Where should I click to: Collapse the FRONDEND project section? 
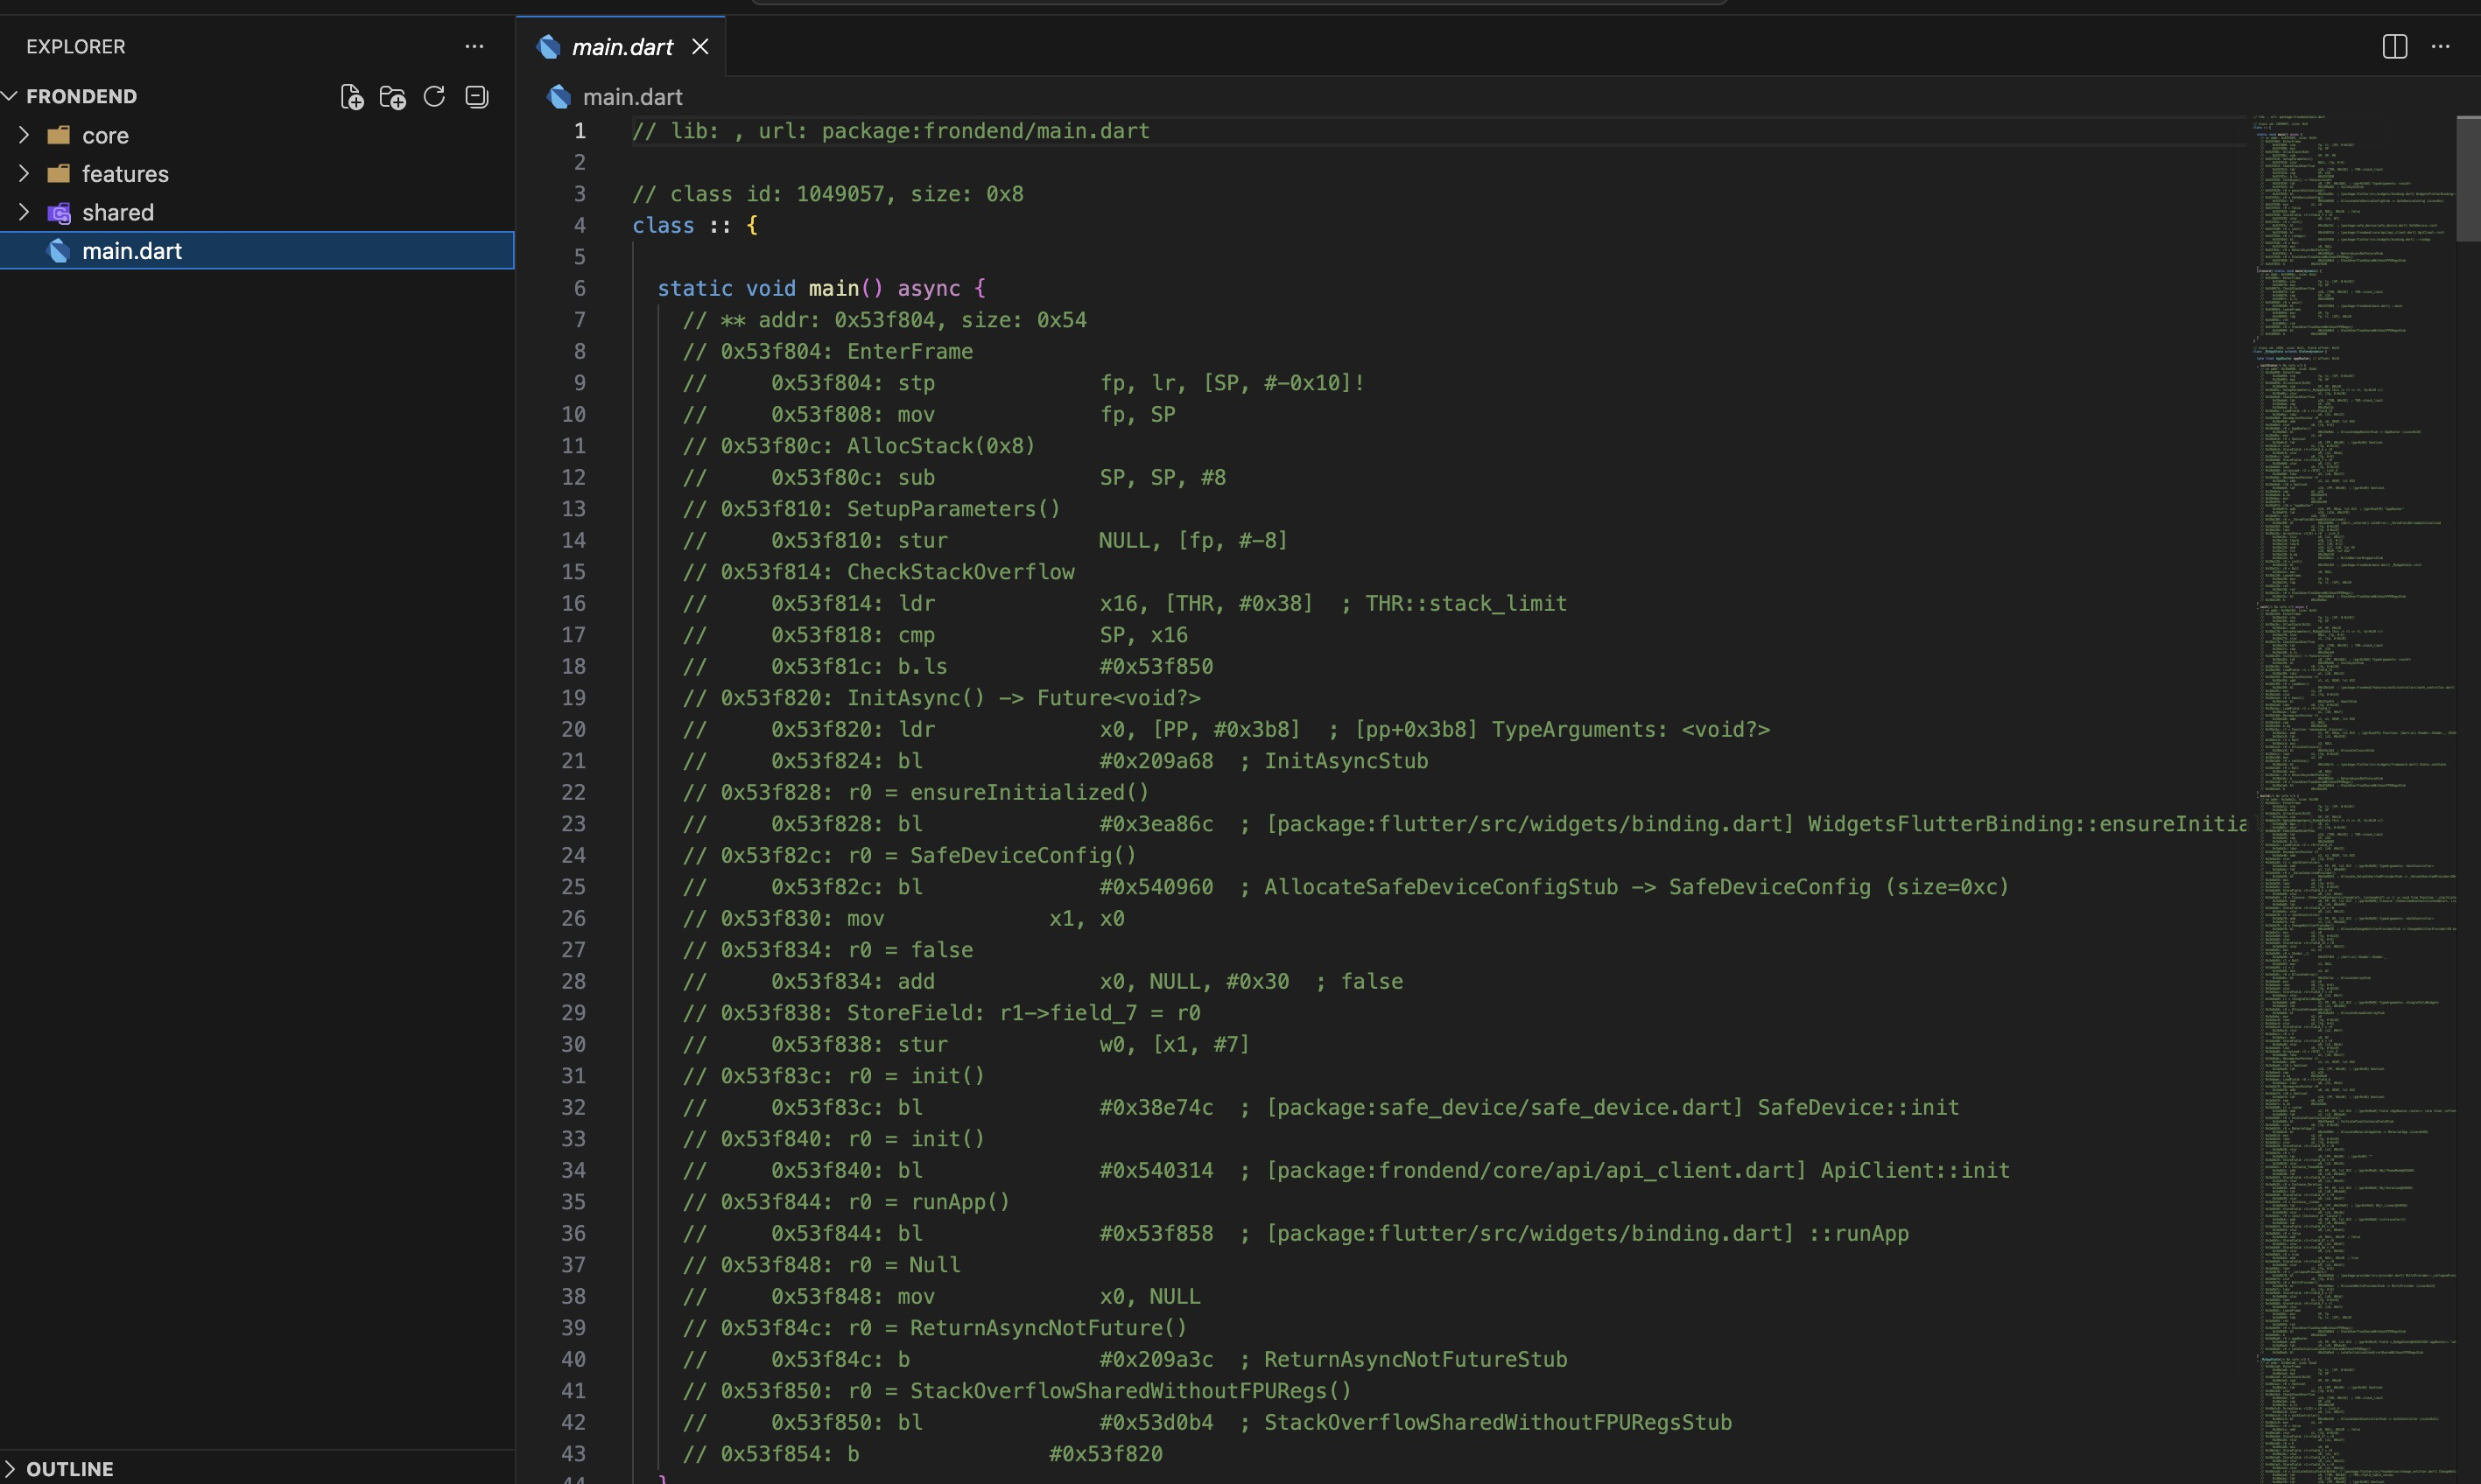(x=10, y=96)
